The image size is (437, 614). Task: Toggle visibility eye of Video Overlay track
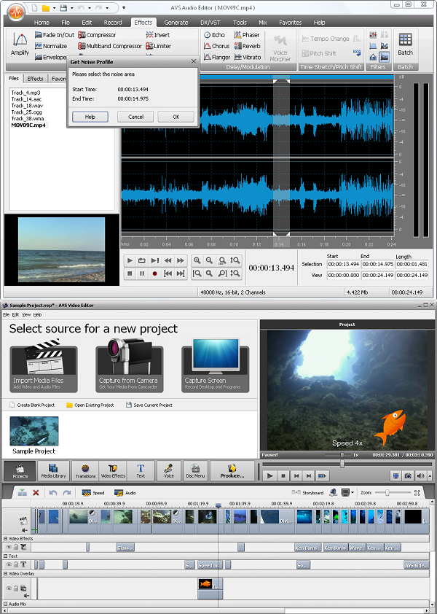point(9,588)
